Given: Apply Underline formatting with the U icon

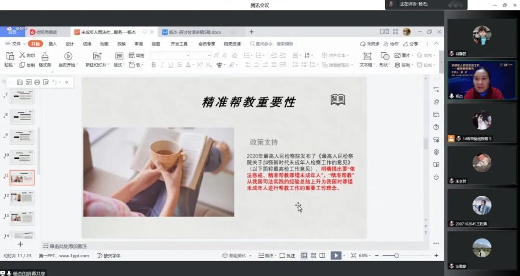Looking at the screenshot, I should (x=170, y=65).
